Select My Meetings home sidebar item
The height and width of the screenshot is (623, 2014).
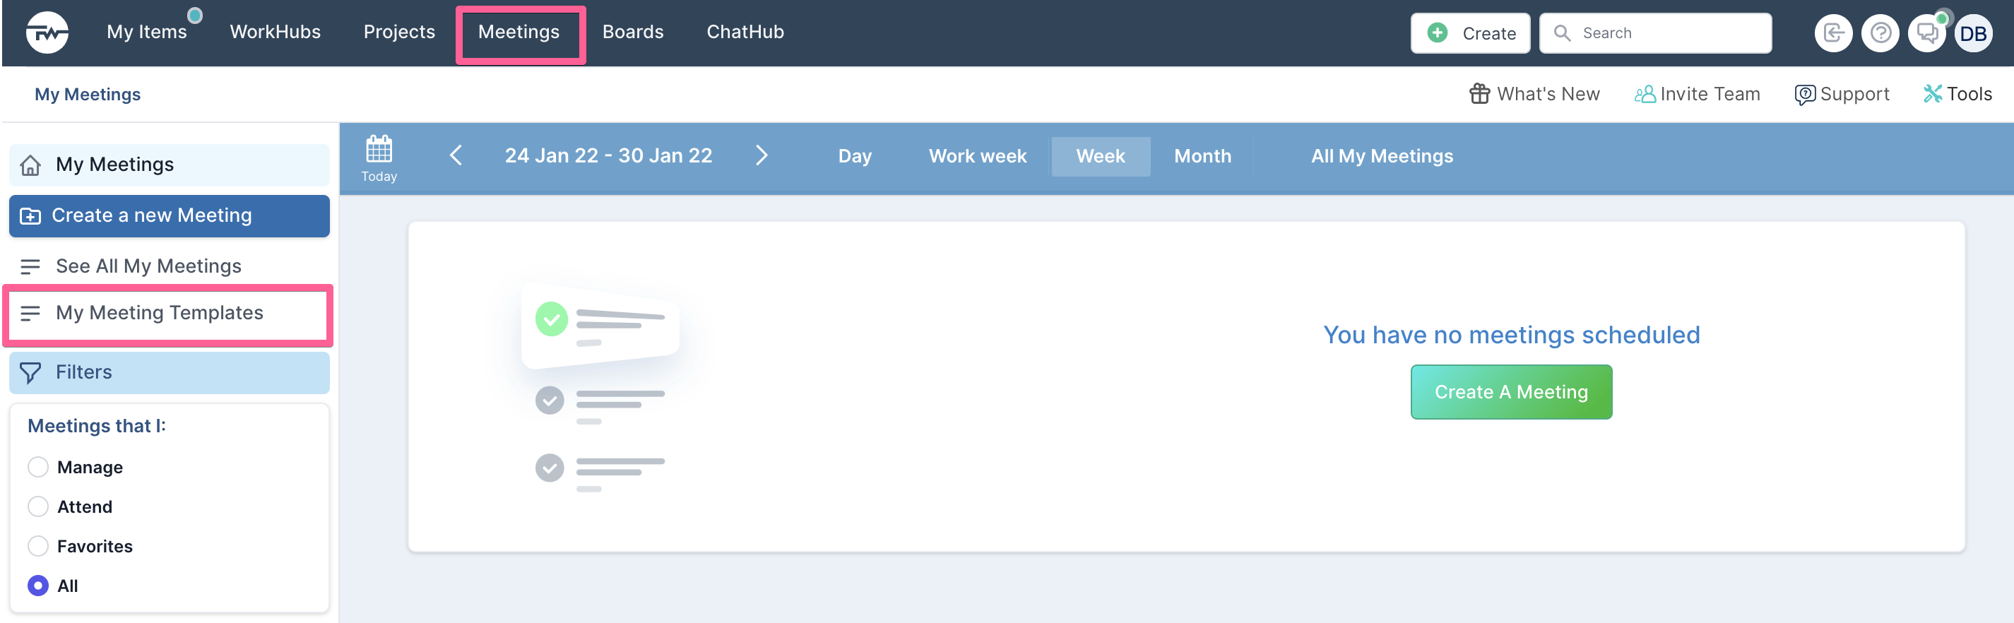169,165
